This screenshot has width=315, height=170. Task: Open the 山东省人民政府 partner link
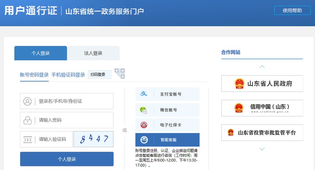tap(262, 84)
